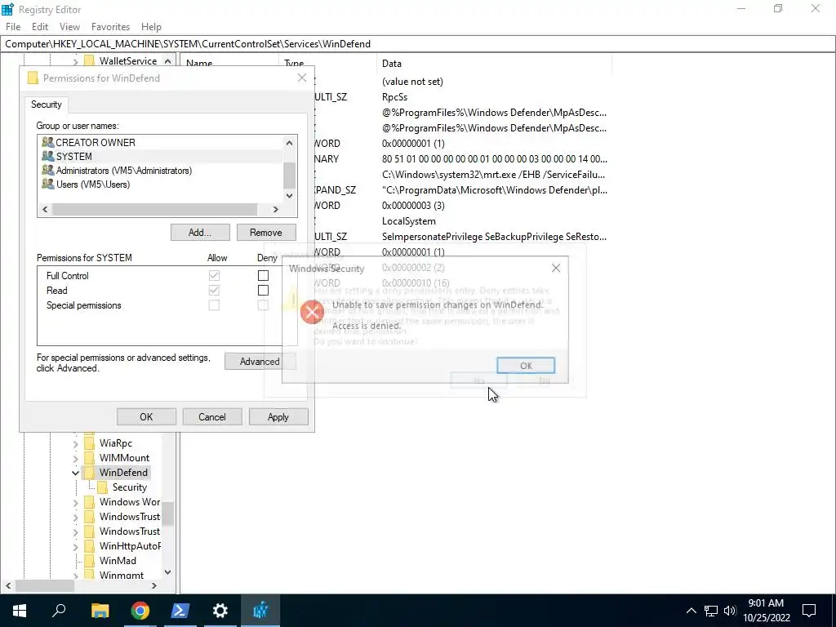Viewport: 836px width, 627px height.
Task: Click the Registry Editor title bar icon
Action: pyautogui.click(x=7, y=9)
